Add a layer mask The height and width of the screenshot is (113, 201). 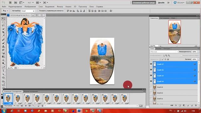point(180,105)
